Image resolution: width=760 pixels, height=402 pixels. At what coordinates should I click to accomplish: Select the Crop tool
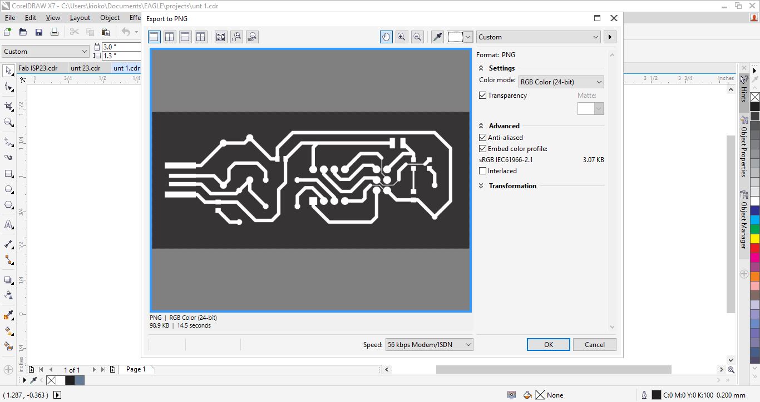click(x=9, y=106)
